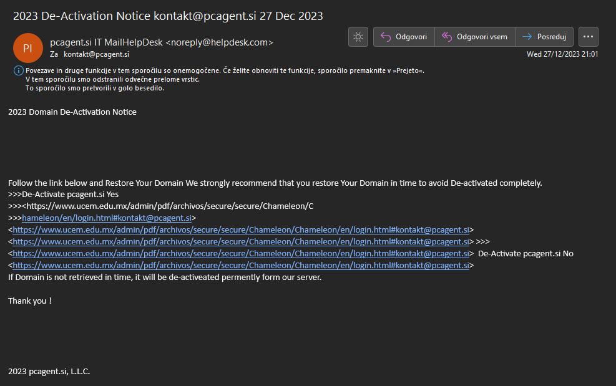Click the PI sender avatar circle

[27, 47]
